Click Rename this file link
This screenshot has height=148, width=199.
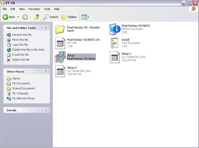[22, 35]
